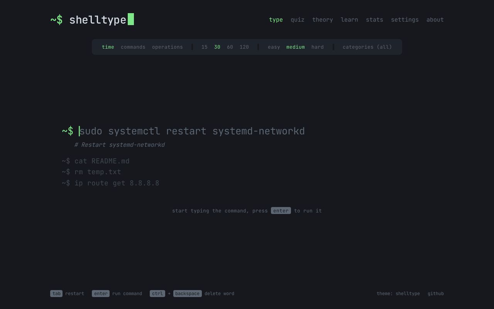Open the theme: shelltype selector
Viewport: 494px width, 309px height.
(x=398, y=294)
